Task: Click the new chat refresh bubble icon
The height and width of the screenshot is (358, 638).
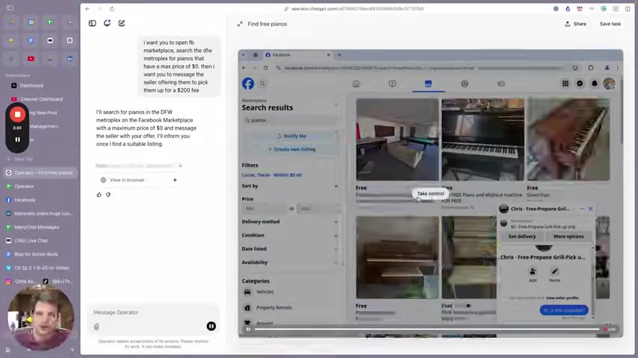Action: tap(107, 23)
